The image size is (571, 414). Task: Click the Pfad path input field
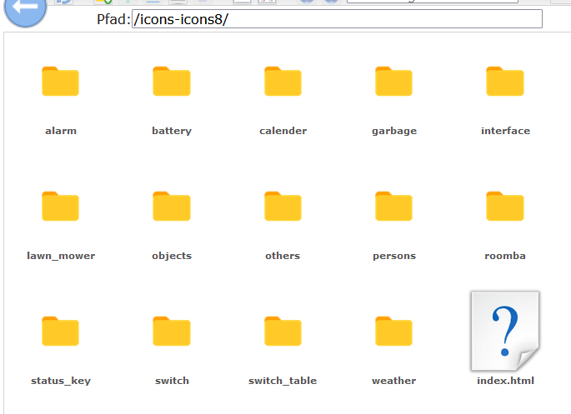337,19
